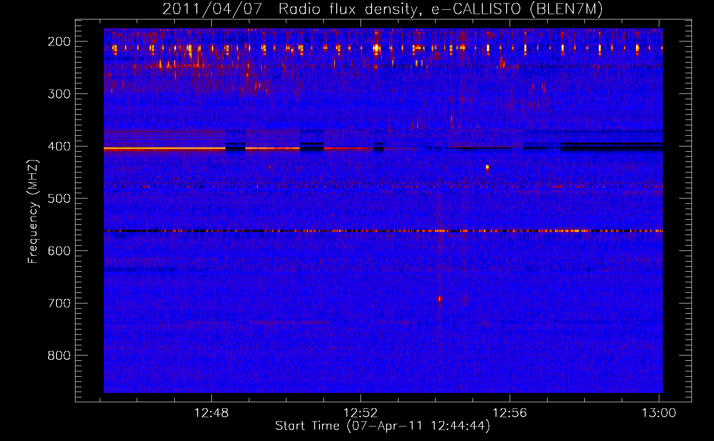Click the 700 frequency tick label
Screen dimensions: 714x441
click(x=59, y=303)
